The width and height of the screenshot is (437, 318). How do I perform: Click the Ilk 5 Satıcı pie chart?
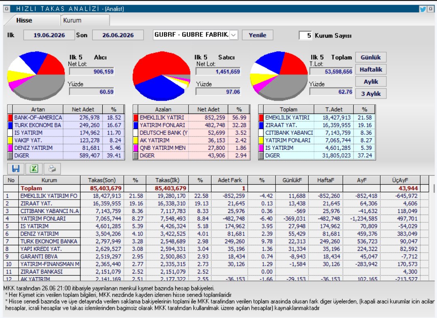click(161, 76)
